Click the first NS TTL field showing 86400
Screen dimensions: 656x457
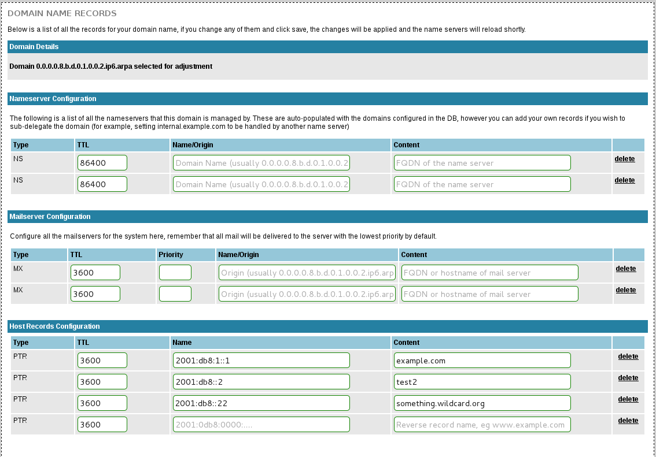coord(102,162)
